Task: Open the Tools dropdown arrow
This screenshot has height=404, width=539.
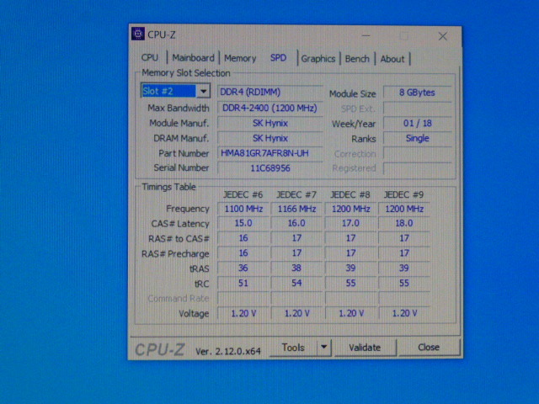Action: point(323,348)
